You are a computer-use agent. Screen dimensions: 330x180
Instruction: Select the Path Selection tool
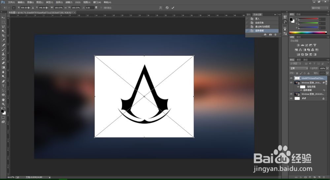tap(3, 90)
